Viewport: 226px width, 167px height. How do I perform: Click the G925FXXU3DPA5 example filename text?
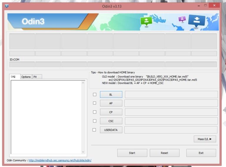tap(155, 80)
